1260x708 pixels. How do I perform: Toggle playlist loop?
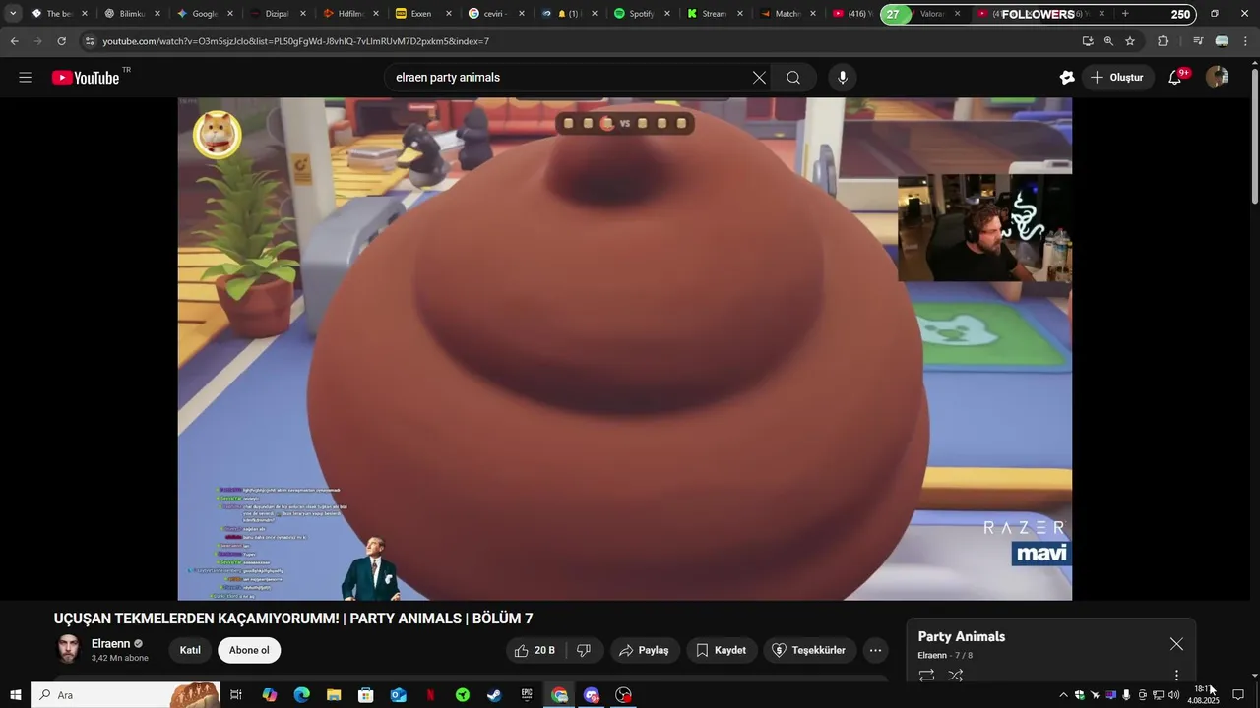click(x=926, y=676)
